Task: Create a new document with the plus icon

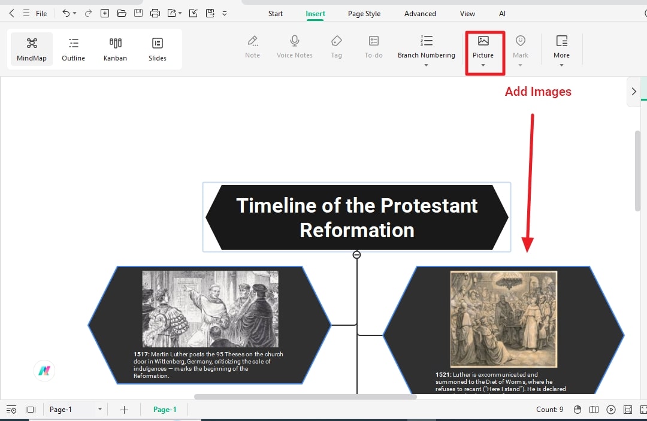Action: click(105, 13)
